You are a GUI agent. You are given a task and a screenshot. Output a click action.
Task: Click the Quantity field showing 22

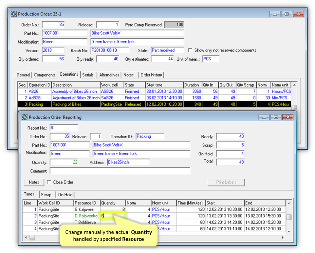pos(64,162)
